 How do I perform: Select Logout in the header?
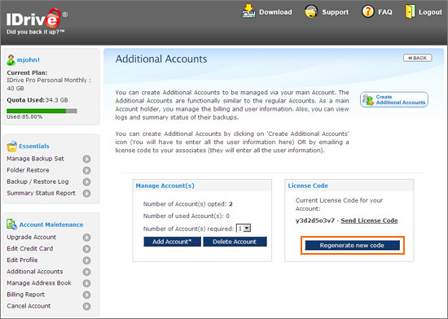430,12
